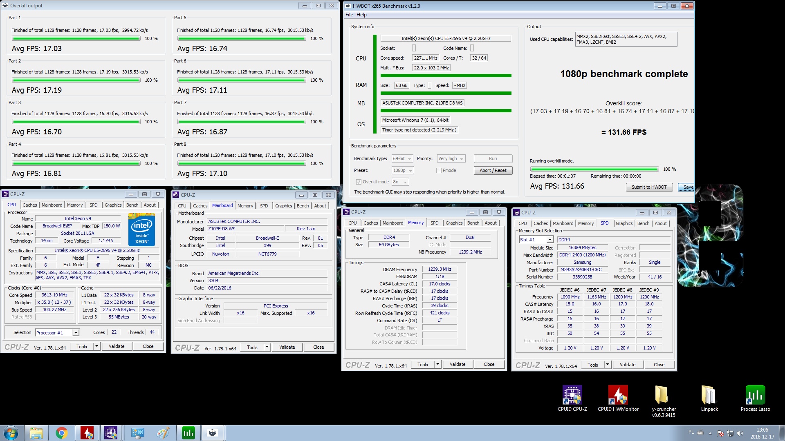Open Windows Explorer from taskbar
Viewport: 785px width, 441px height.
click(x=36, y=433)
